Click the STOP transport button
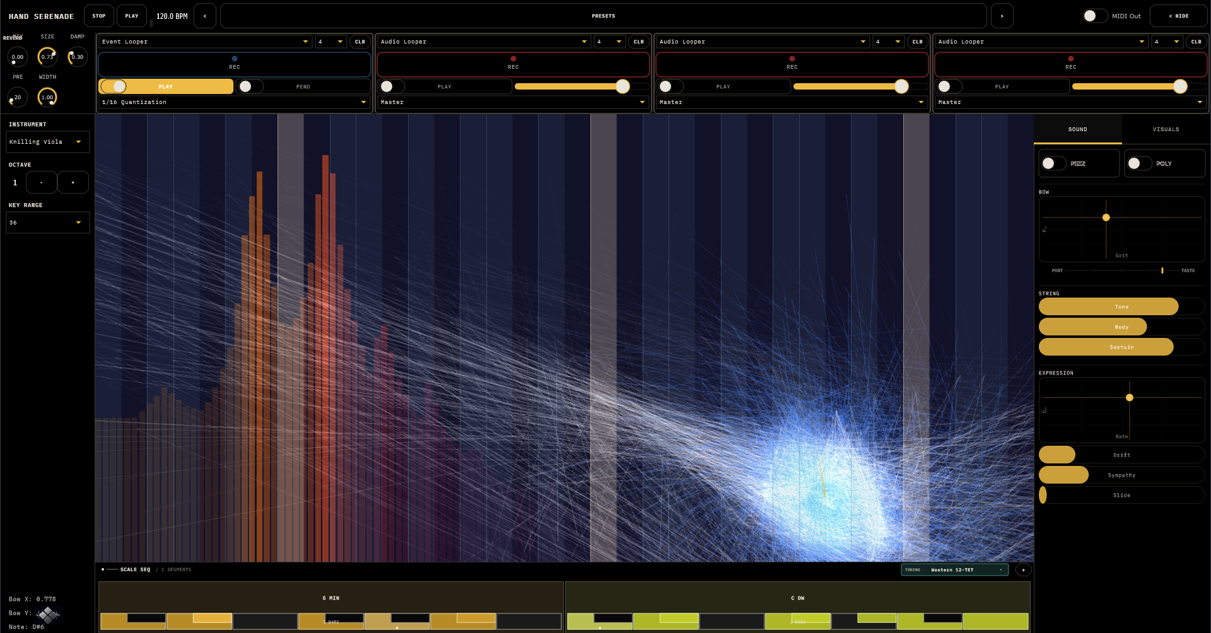Viewport: 1211px width, 633px height. click(99, 16)
